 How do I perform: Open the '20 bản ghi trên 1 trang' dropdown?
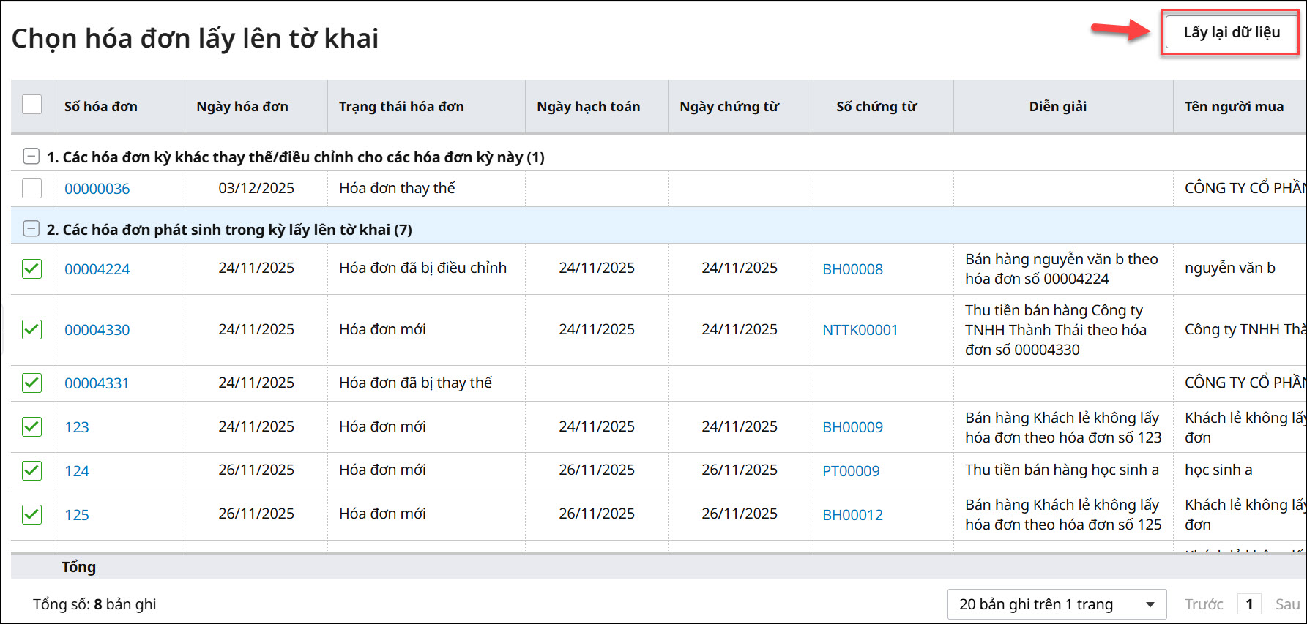1057,604
